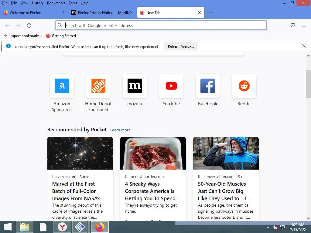Open the File menu
Viewport: 311px width, 233px height.
point(4,3)
